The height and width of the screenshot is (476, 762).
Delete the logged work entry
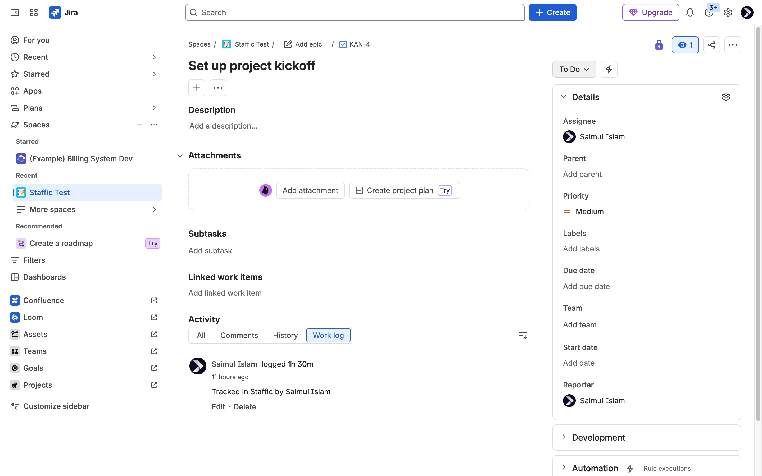[245, 407]
